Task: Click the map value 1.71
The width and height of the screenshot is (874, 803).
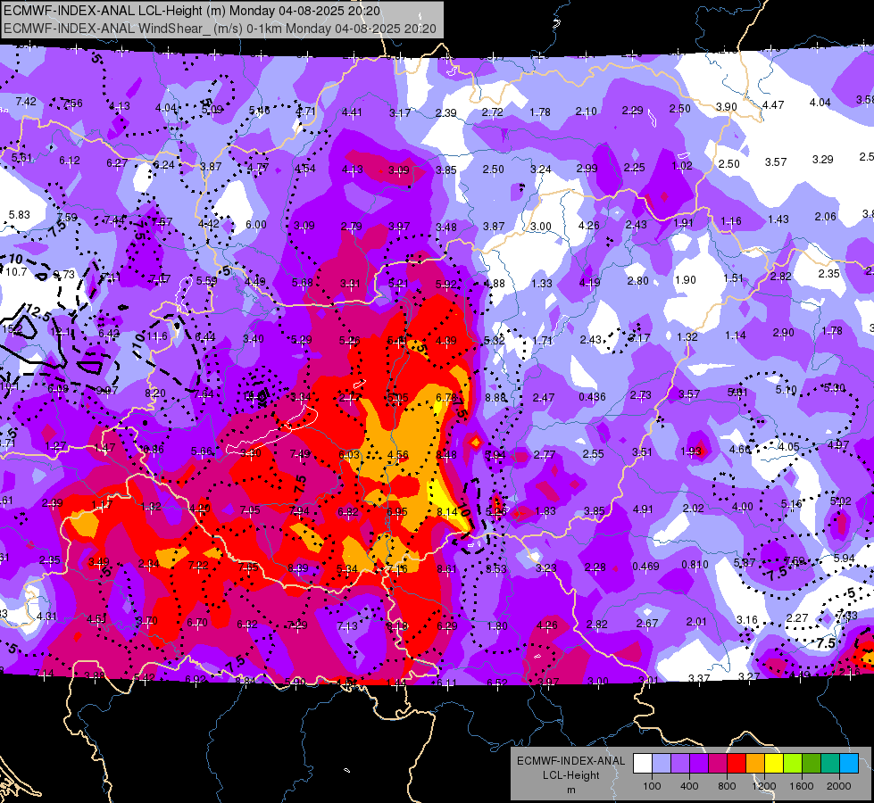Action: 543,341
